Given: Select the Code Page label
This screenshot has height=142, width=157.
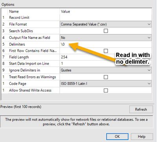Looking at the screenshot, I should point(18,84).
